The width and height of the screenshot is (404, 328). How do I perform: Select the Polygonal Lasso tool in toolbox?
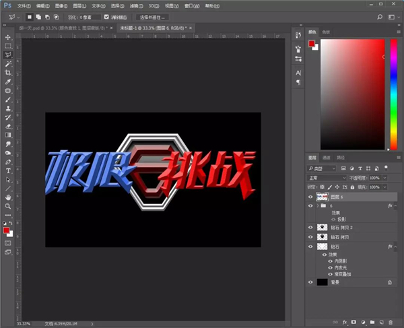8,55
